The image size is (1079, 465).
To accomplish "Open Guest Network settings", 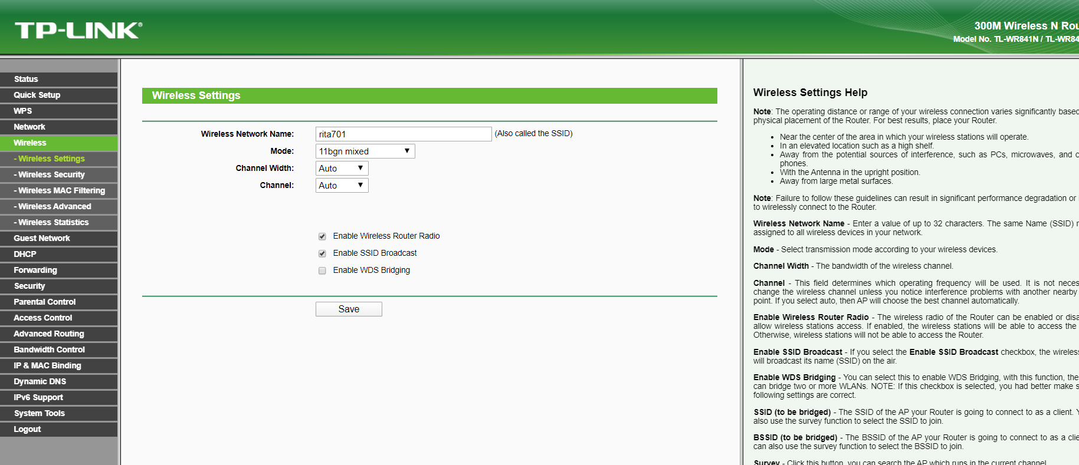I will 59,238.
